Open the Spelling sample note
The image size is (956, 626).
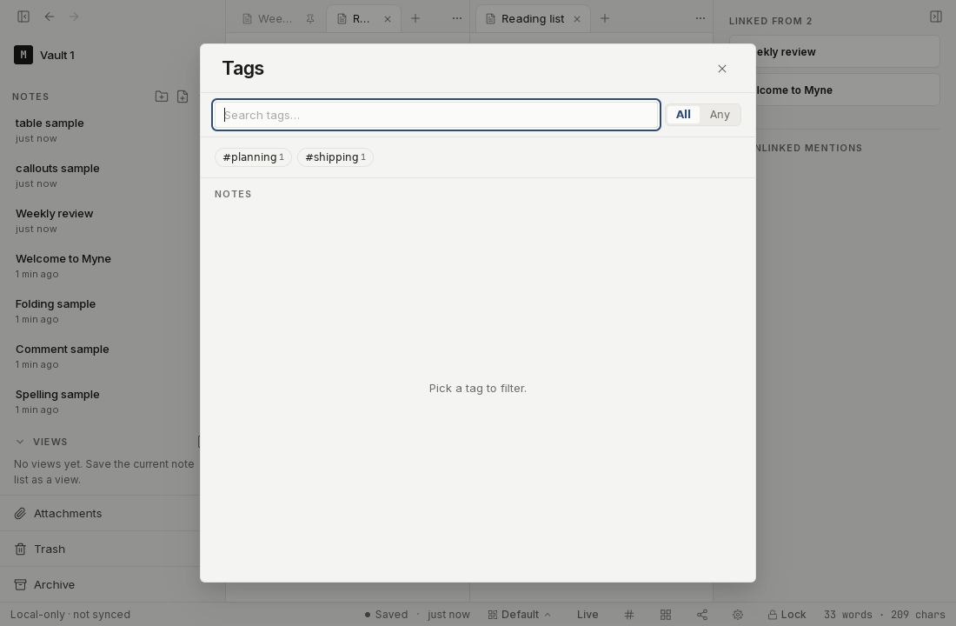click(103, 401)
